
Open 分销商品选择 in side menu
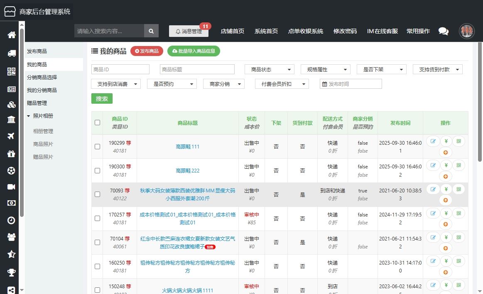(42, 78)
